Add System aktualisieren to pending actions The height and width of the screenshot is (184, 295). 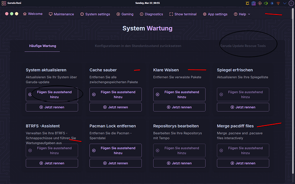[52, 94]
